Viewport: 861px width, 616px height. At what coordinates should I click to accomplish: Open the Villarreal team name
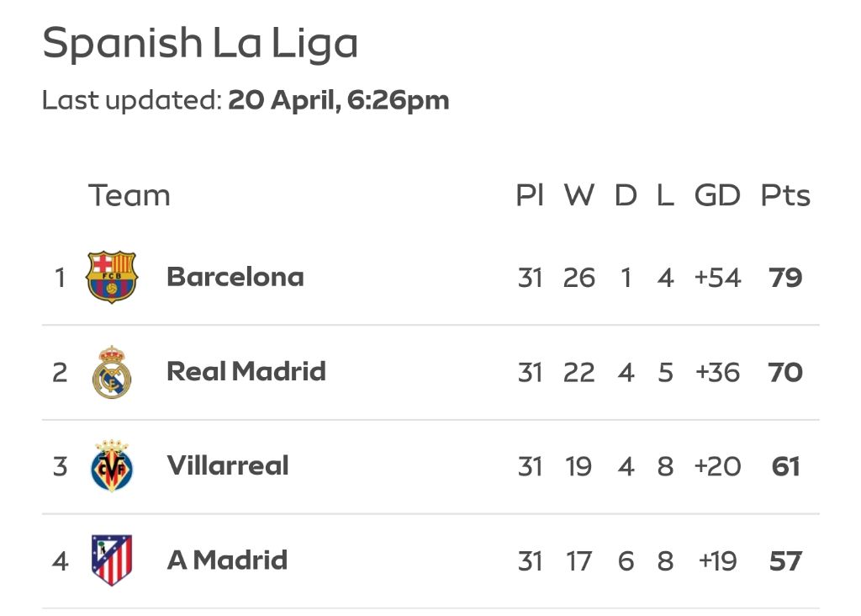pos(228,466)
